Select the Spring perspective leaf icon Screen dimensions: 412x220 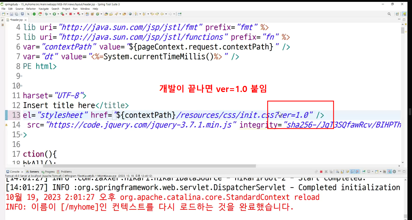tap(404, 14)
